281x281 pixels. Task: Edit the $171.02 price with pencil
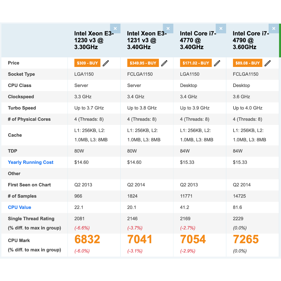[217, 63]
